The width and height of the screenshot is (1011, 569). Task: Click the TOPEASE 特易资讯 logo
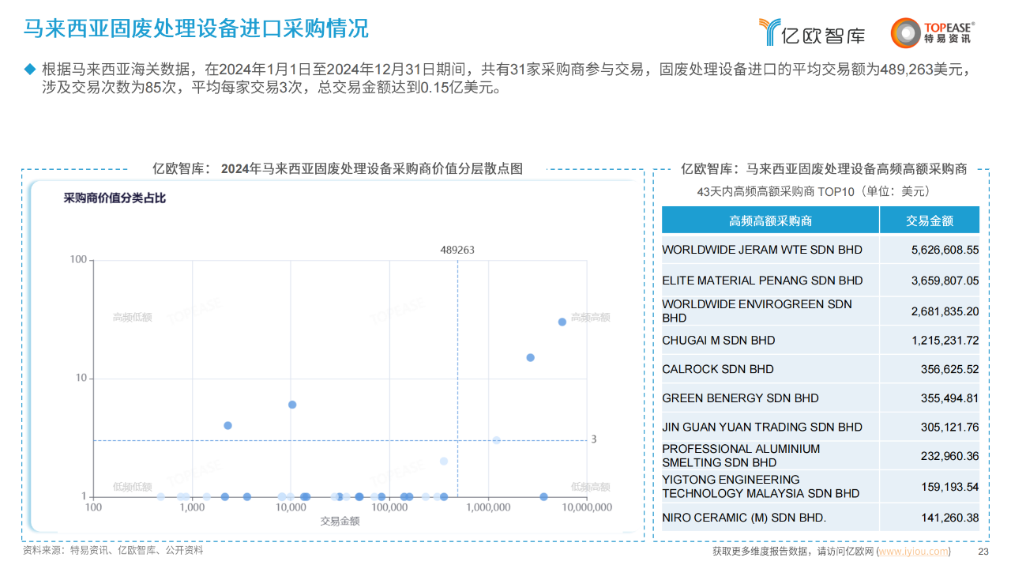(x=932, y=32)
